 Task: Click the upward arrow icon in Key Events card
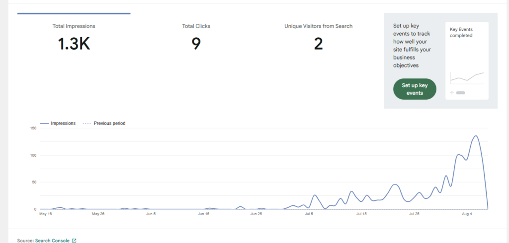click(451, 93)
